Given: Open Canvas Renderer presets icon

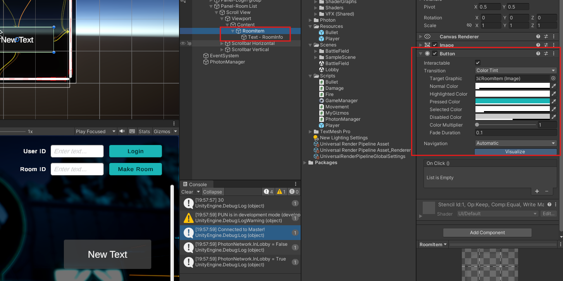Looking at the screenshot, I should 546,36.
